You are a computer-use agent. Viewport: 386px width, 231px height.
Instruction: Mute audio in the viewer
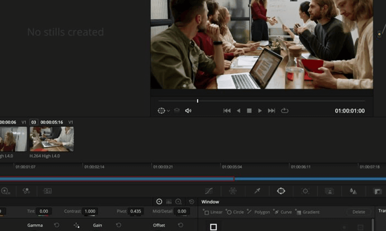point(188,110)
